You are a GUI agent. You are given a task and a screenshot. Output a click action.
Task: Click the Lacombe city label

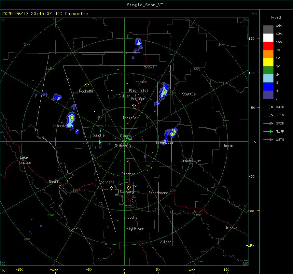point(140,82)
